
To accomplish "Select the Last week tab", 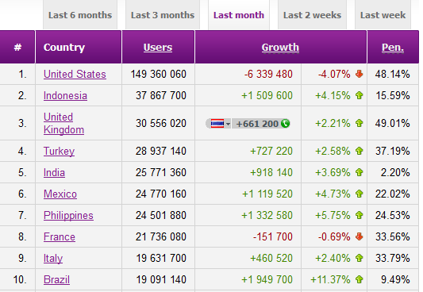I will [383, 15].
